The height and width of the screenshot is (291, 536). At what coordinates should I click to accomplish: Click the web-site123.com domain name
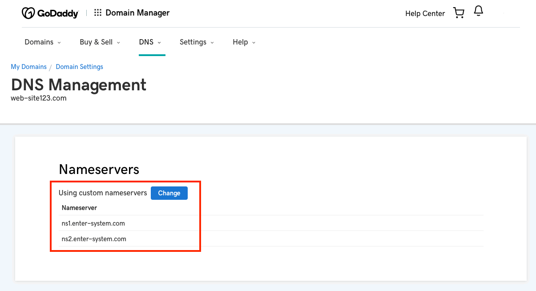(x=39, y=98)
